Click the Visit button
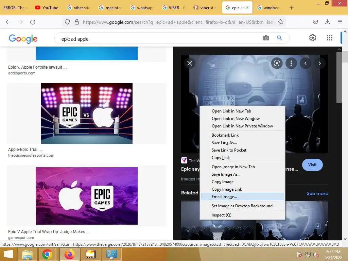Image resolution: width=348 pixels, height=261 pixels. click(x=312, y=165)
